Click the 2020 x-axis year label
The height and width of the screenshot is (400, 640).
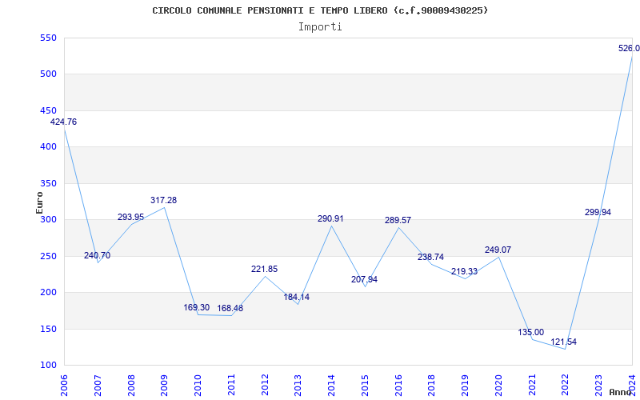499,382
